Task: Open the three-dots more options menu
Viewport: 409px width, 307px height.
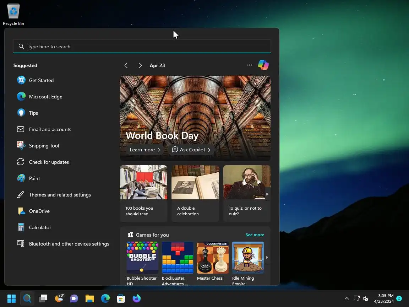Action: pos(249,65)
